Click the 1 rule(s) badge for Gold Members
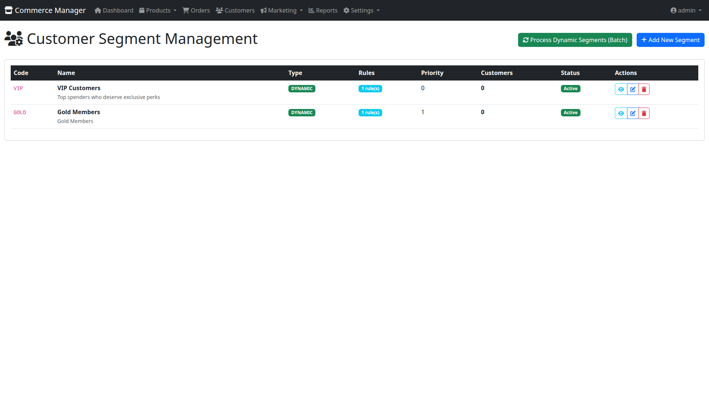Screen dimensions: 709x399 (x=370, y=113)
